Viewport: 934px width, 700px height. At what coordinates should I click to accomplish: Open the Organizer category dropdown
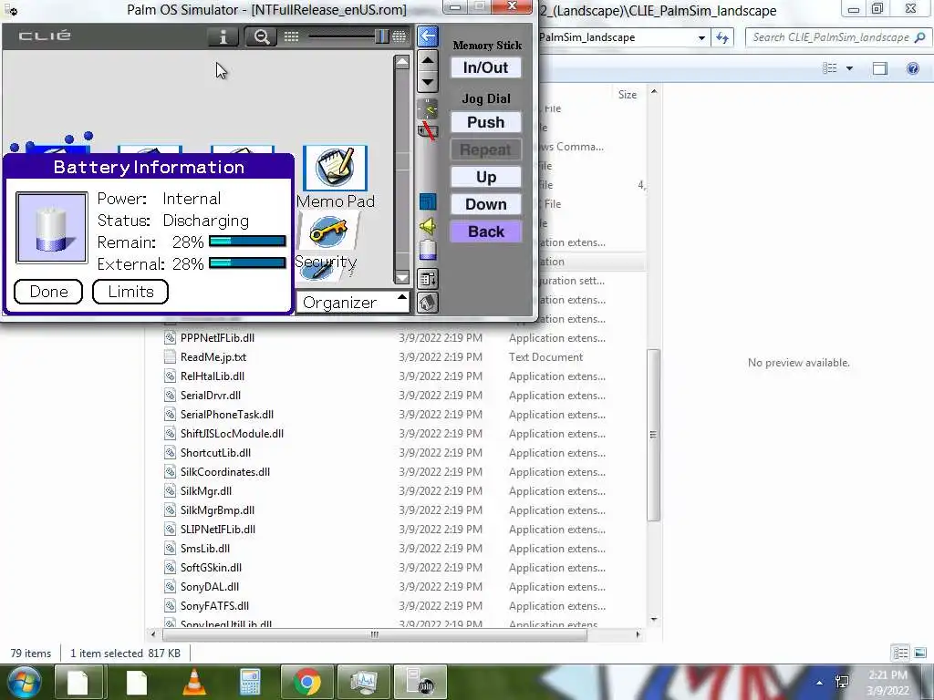[353, 303]
